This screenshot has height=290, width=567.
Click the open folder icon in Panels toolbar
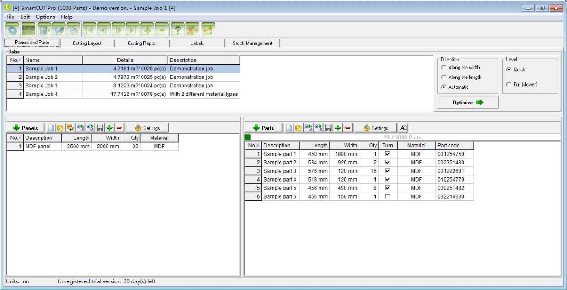(61, 128)
